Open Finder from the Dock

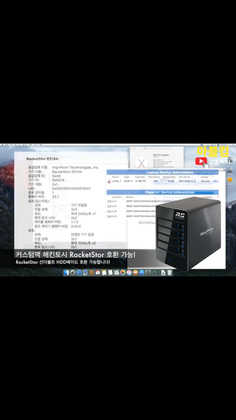pos(66,273)
